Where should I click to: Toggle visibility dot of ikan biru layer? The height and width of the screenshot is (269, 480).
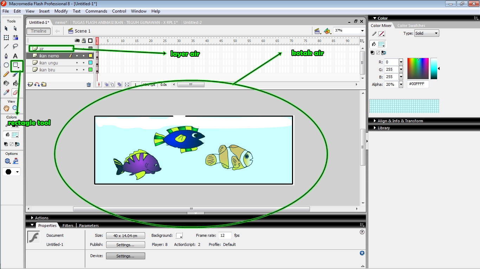77,70
